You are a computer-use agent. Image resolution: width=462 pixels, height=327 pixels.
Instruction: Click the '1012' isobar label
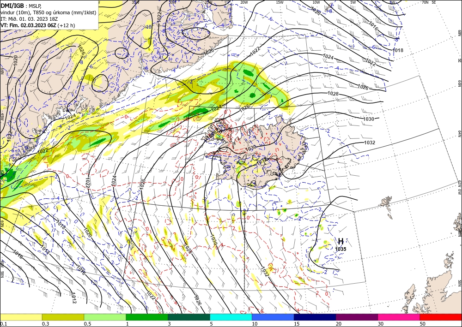coord(73,298)
